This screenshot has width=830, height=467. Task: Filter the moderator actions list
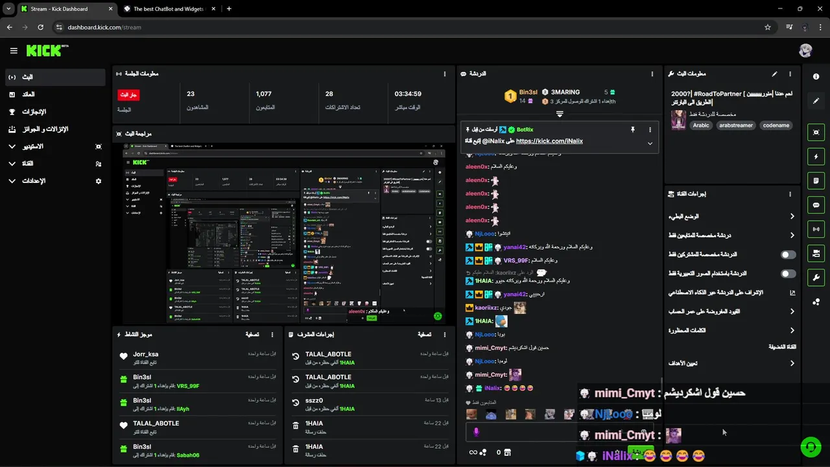[424, 335]
